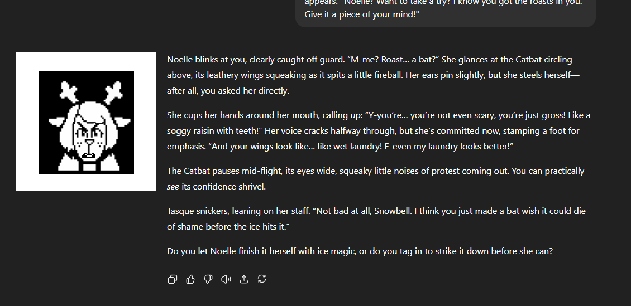Image resolution: width=631 pixels, height=306 pixels.
Task: Click the black reindeer sprite inside the avatar
Action: [x=87, y=123]
